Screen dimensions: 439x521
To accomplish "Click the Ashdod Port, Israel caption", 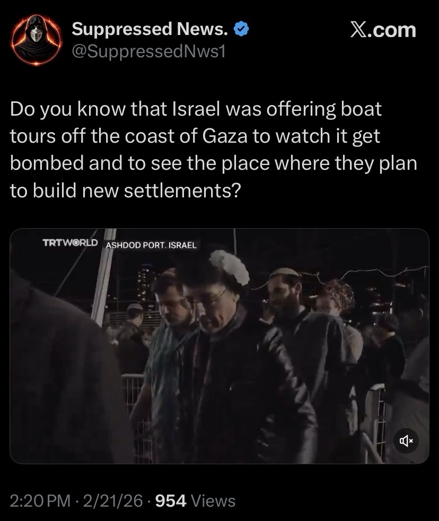I will pos(151,246).
